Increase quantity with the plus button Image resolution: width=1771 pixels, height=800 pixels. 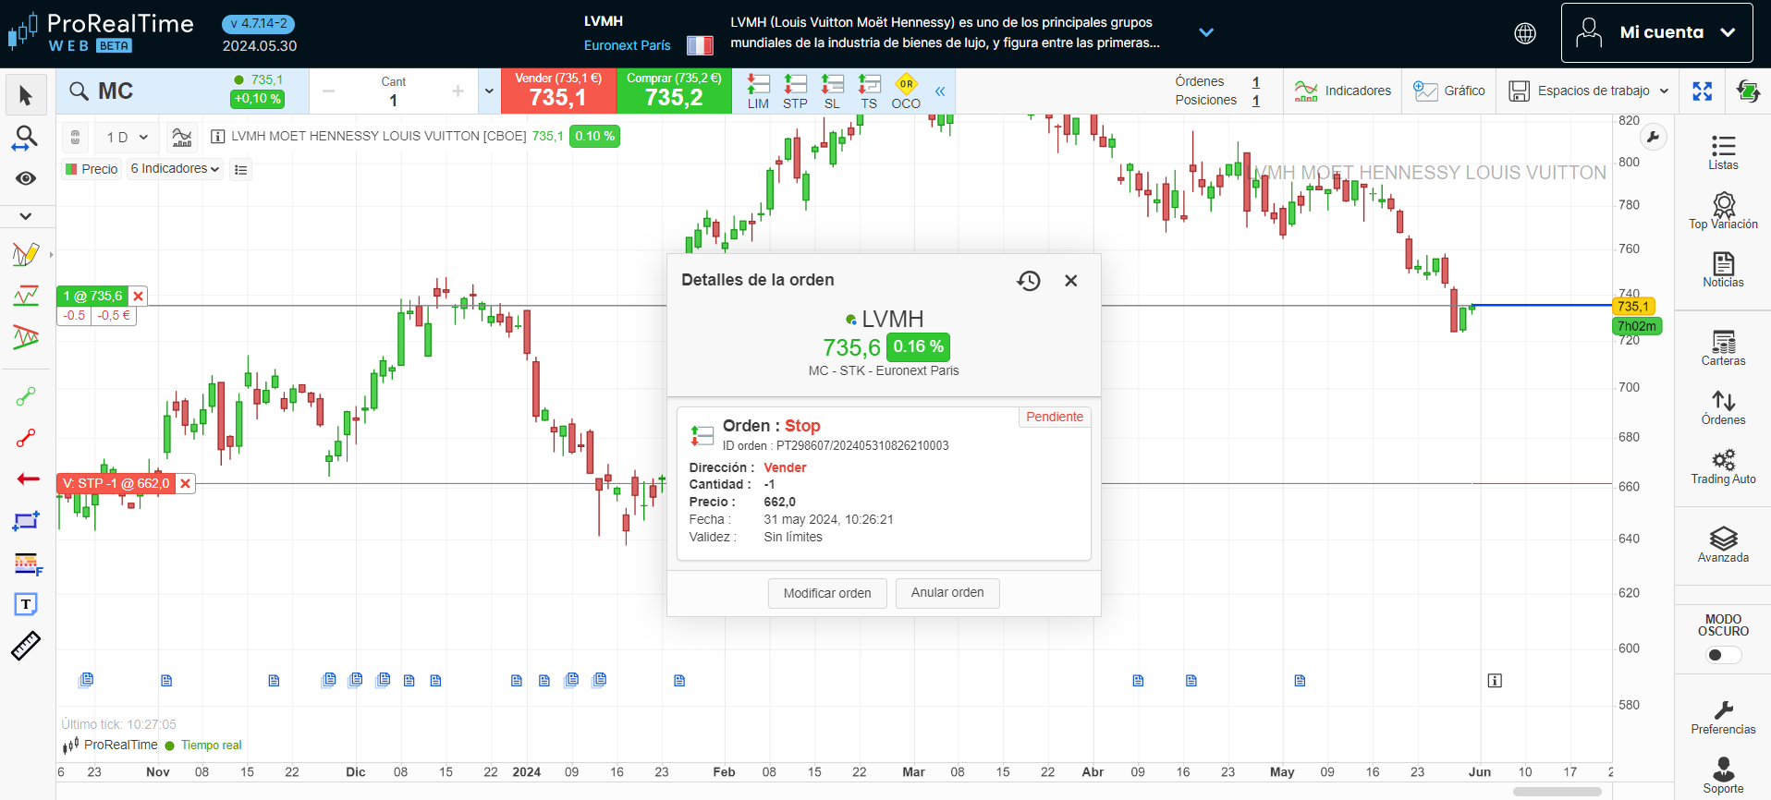(458, 91)
